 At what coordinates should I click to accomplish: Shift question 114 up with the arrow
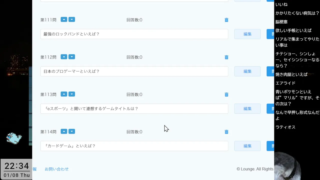64,131
